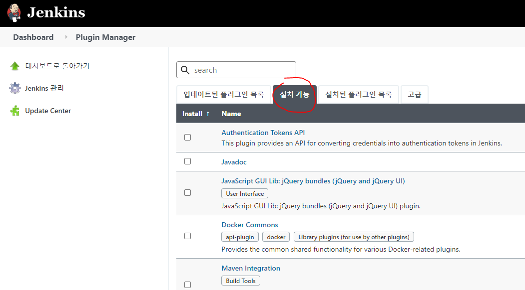The height and width of the screenshot is (290, 525).
Task: Switch to the 설치된 플러그인 목록 tab
Action: pyautogui.click(x=359, y=95)
